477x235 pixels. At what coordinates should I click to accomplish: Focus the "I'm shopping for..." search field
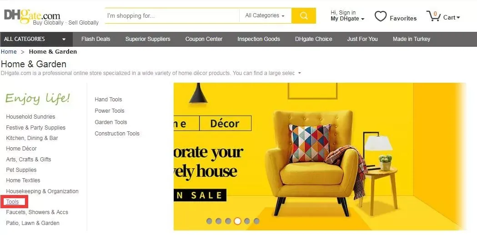[172, 15]
